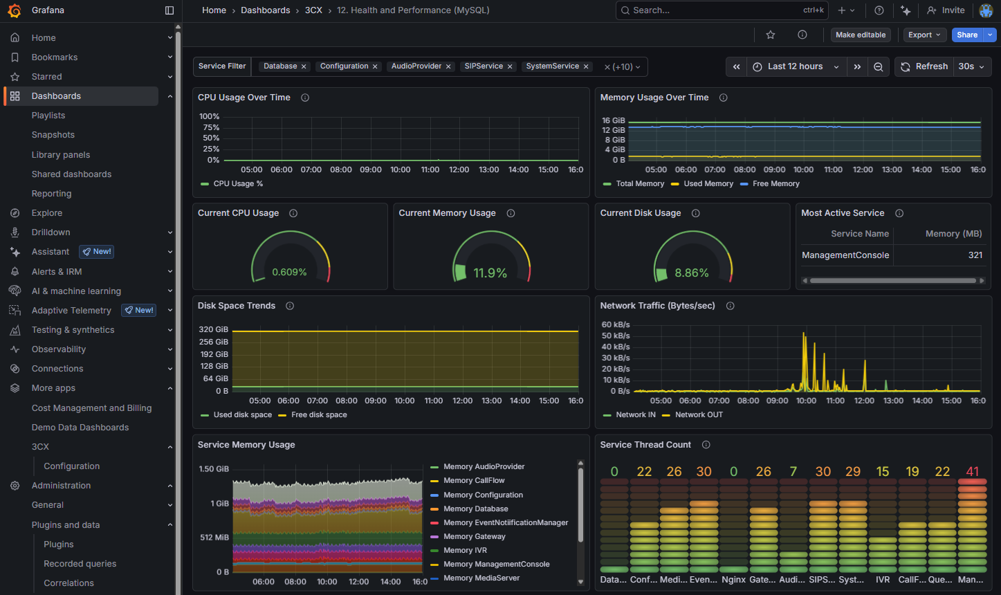The width and height of the screenshot is (1001, 595).
Task: Open the user profile avatar
Action: pyautogui.click(x=986, y=10)
